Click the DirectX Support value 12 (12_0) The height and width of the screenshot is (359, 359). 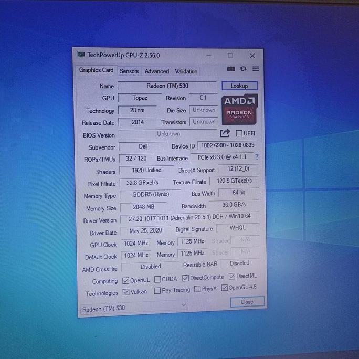pos(238,168)
